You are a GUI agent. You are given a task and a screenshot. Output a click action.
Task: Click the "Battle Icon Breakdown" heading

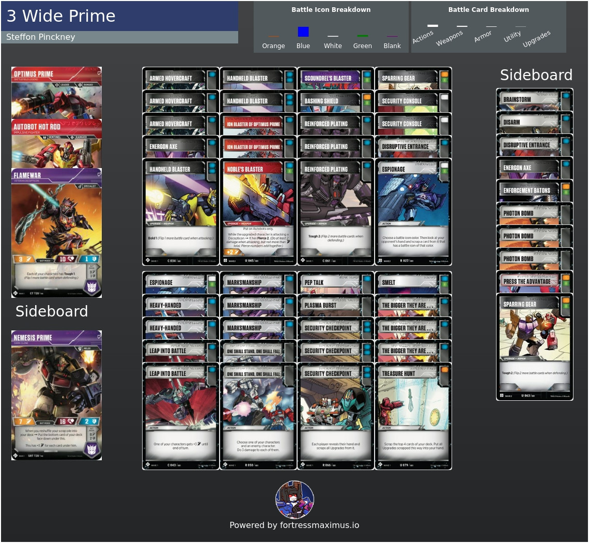tap(331, 10)
